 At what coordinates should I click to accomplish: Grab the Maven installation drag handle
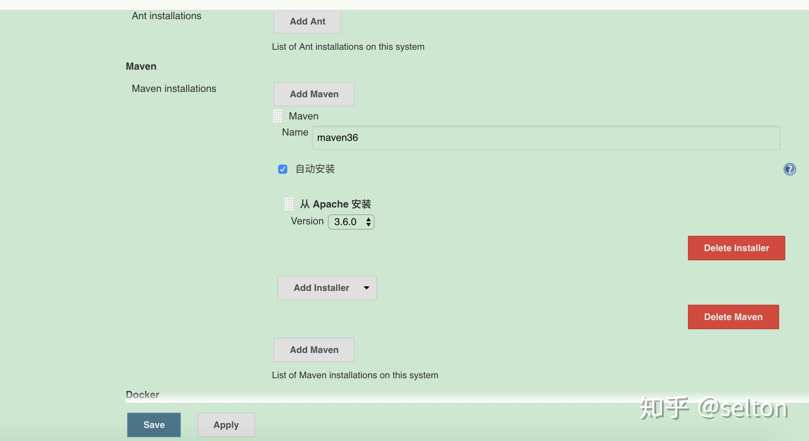click(x=278, y=116)
